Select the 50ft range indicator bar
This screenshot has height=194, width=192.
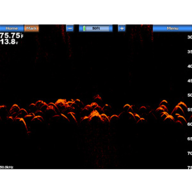[96, 28]
